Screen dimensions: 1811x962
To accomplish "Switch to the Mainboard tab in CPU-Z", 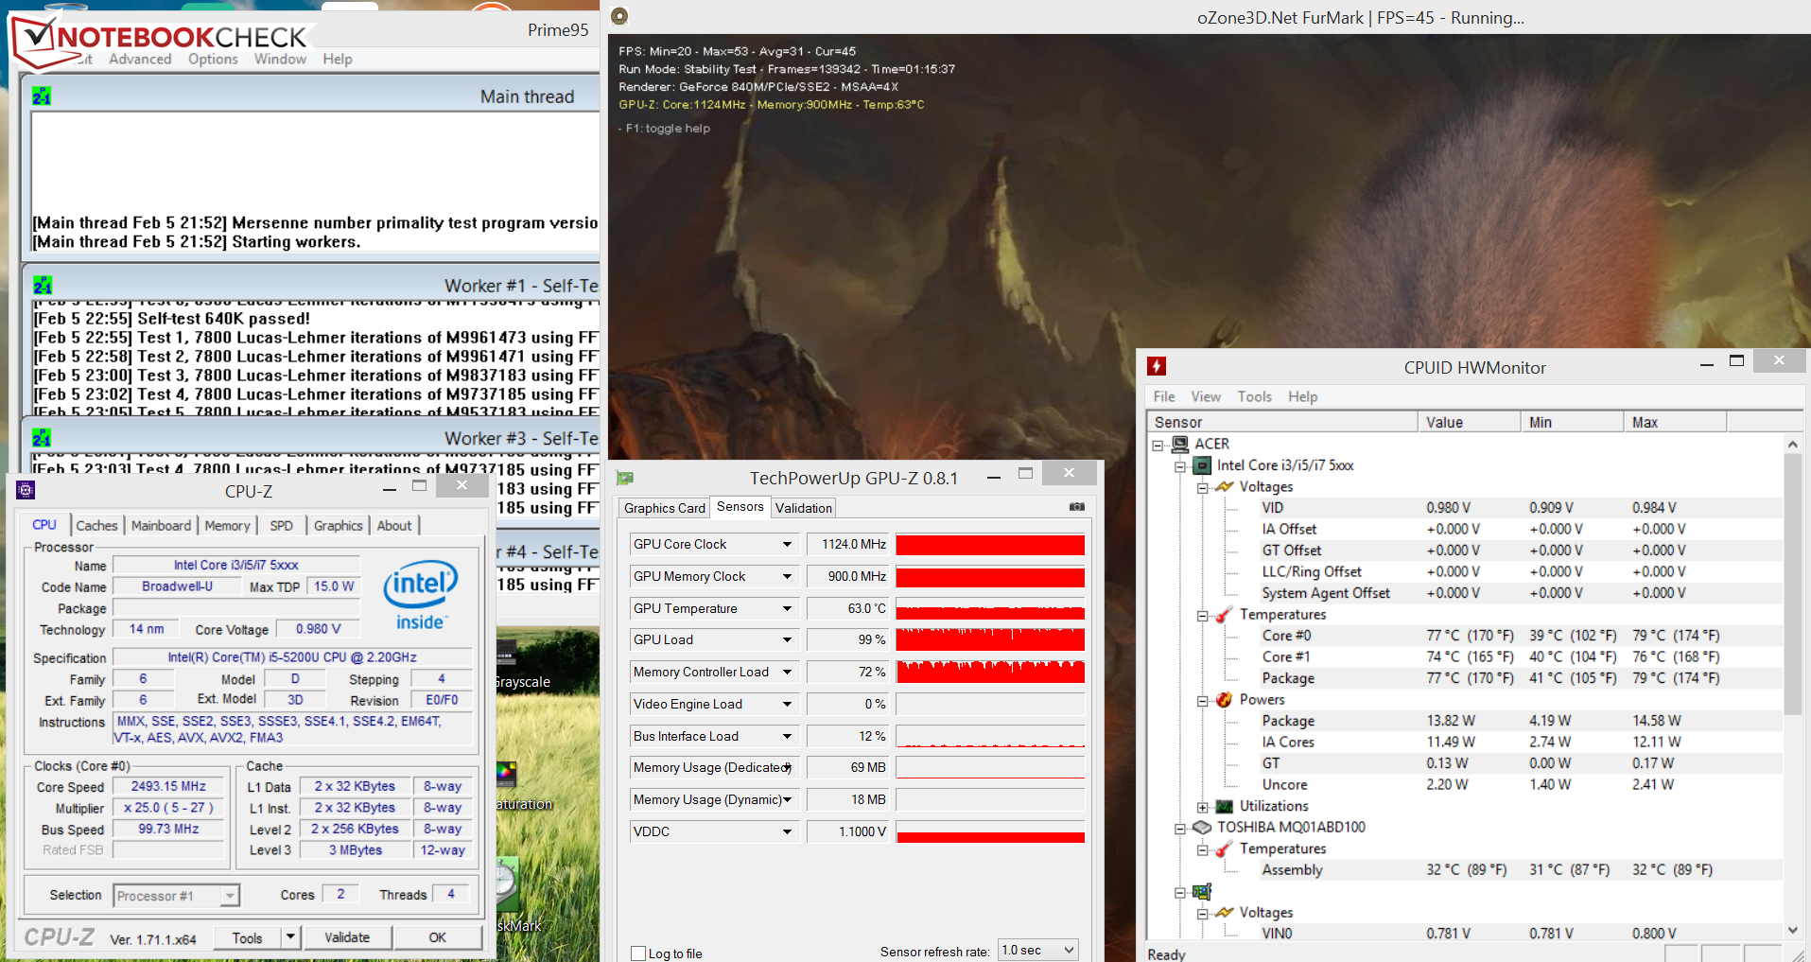I will [x=161, y=526].
